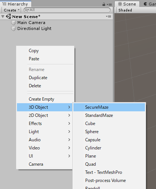
Task: Click the Hierarchy search field
Action: pyautogui.click(x=67, y=10)
